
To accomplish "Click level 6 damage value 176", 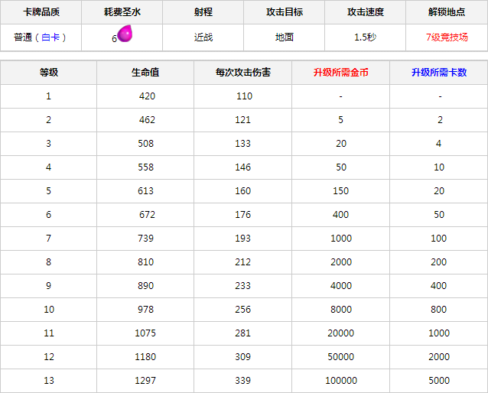I will coord(242,215).
